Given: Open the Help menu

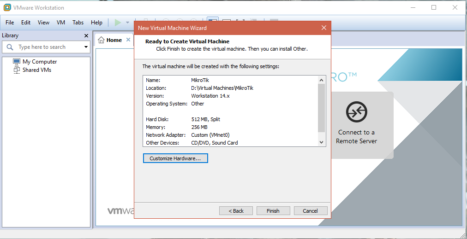Looking at the screenshot, I should tap(96, 22).
